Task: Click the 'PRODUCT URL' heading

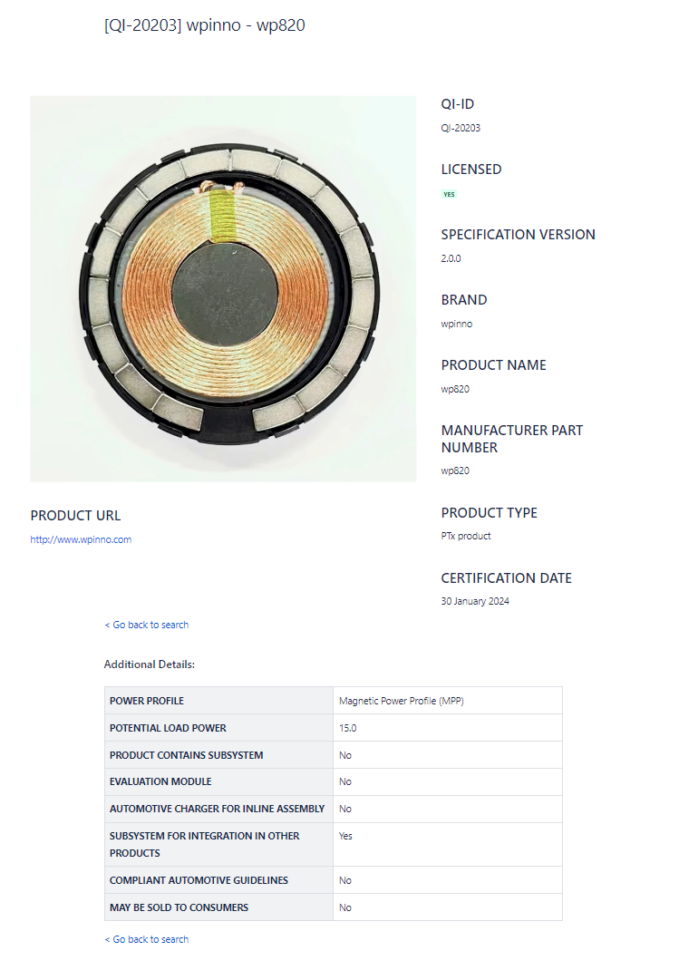Action: pos(75,516)
